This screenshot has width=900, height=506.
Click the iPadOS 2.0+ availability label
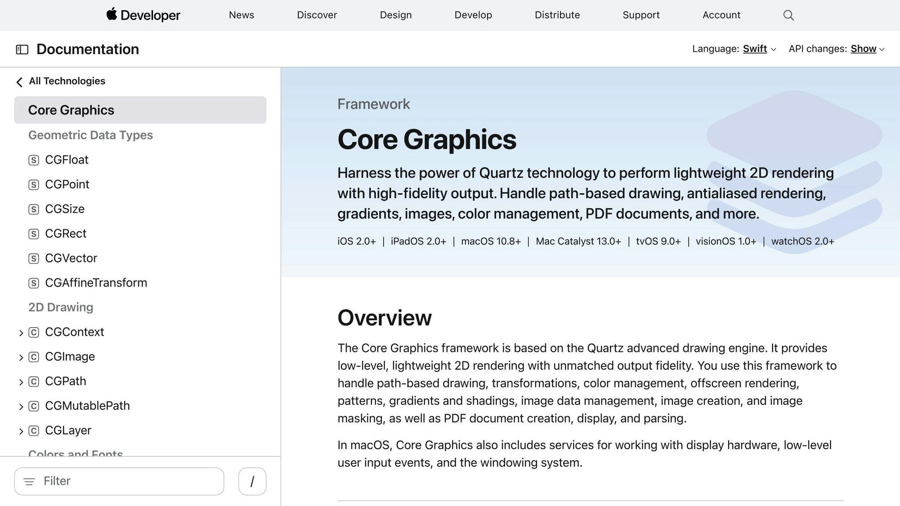click(x=418, y=242)
